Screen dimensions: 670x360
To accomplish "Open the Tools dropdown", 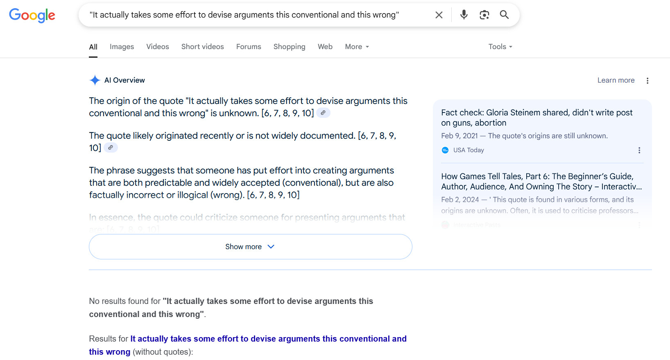I will click(500, 47).
